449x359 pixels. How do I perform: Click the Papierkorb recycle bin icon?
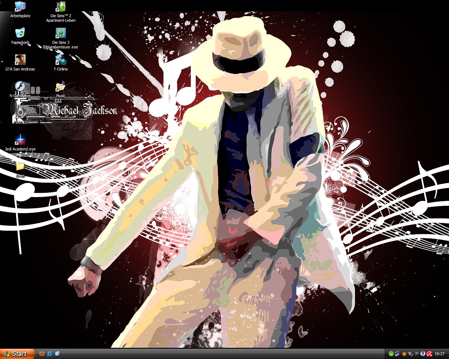20,33
